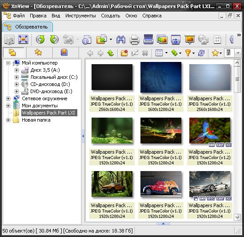Create a new folder using the folder star icon
Screen dimensions: 244x237
click(124, 53)
